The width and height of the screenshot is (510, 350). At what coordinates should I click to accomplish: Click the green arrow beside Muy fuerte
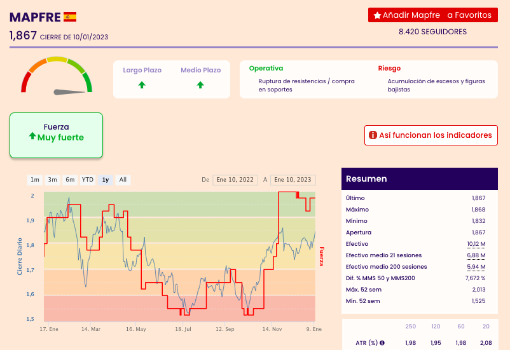[32, 136]
